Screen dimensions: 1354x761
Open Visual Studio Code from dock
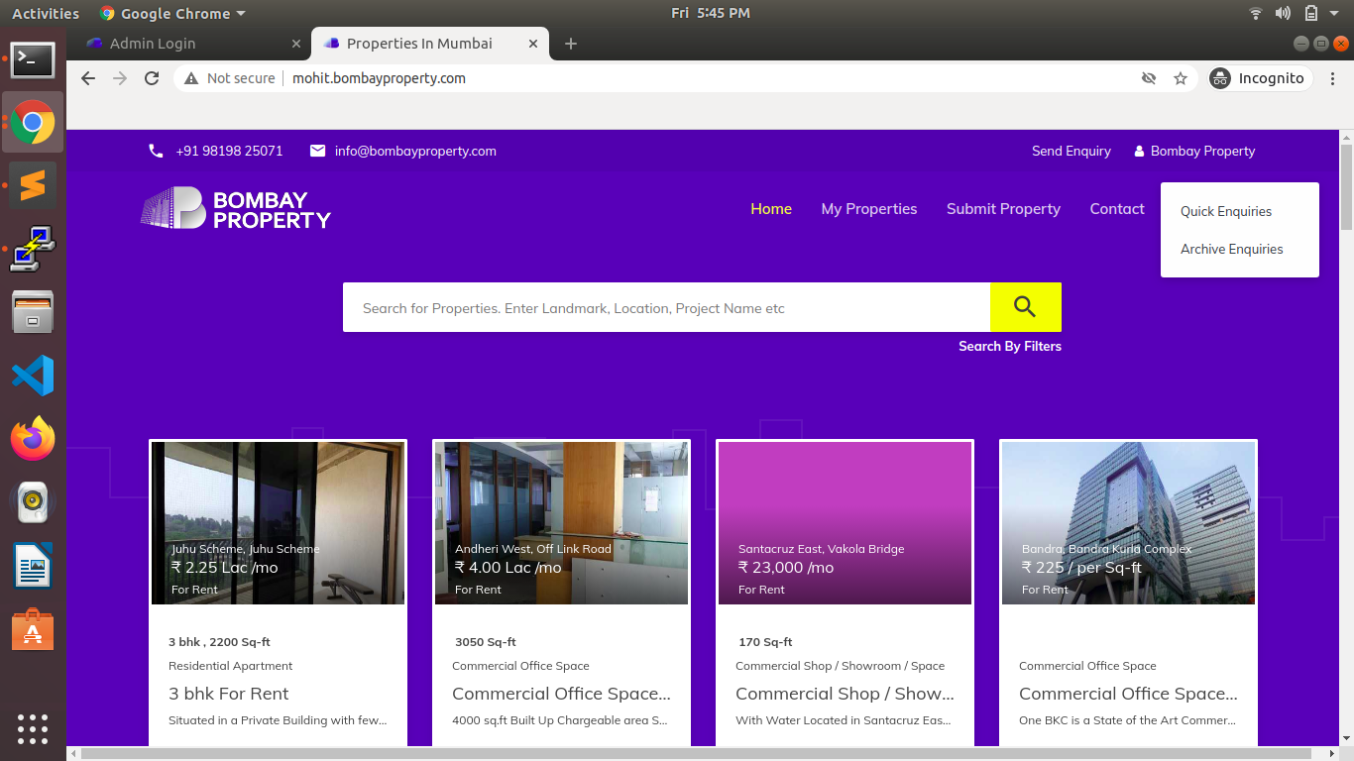tap(33, 376)
